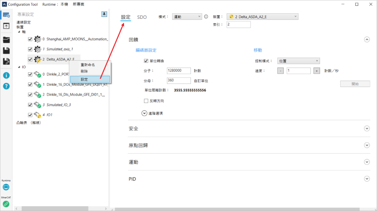Pin the project settings panel
This screenshot has width=377, height=211.
(104, 14)
